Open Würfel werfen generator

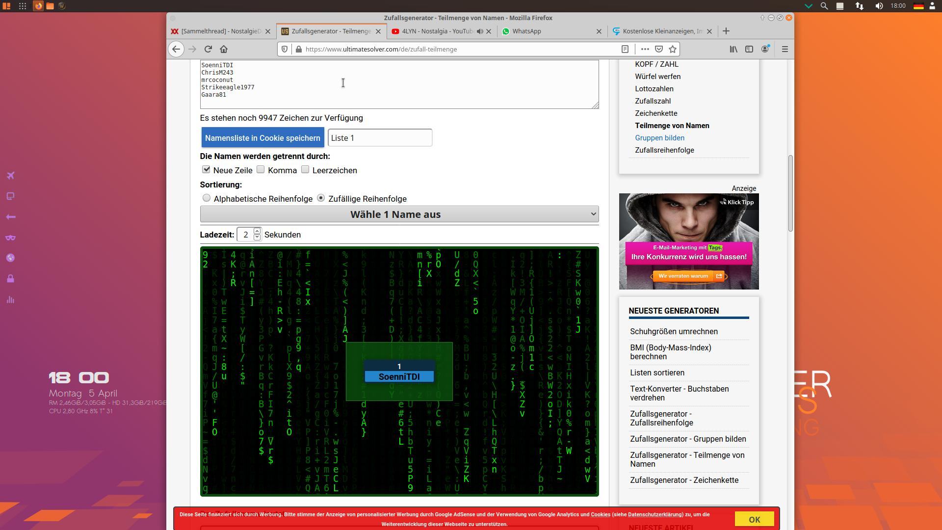pyautogui.click(x=657, y=77)
